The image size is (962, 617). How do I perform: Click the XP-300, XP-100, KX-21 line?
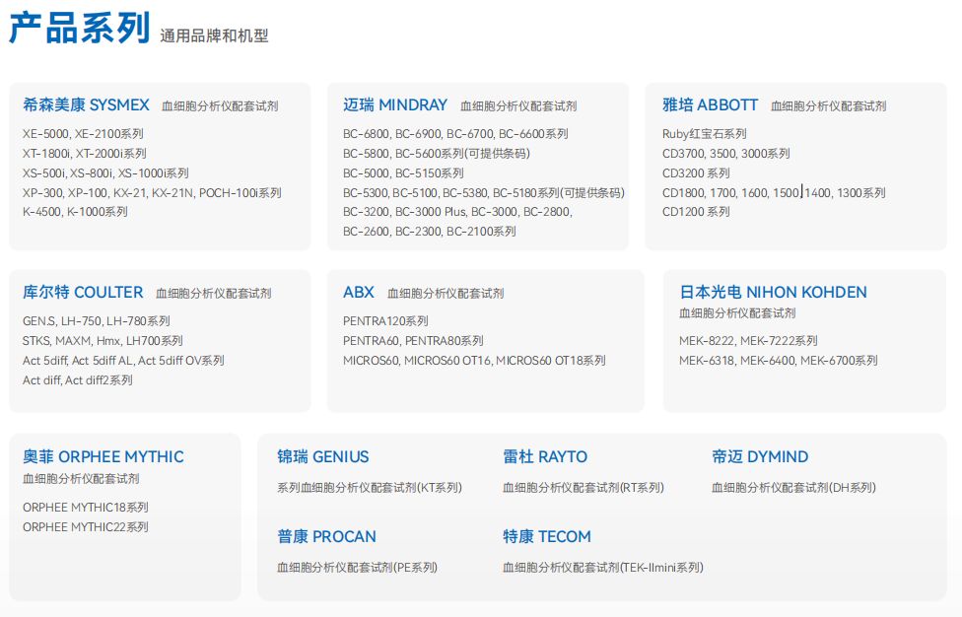tap(152, 192)
